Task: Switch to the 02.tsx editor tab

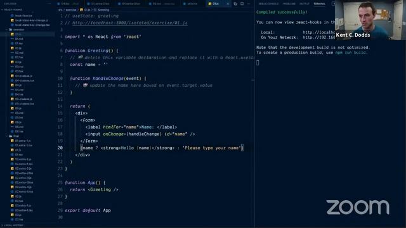Action: click(x=163, y=4)
